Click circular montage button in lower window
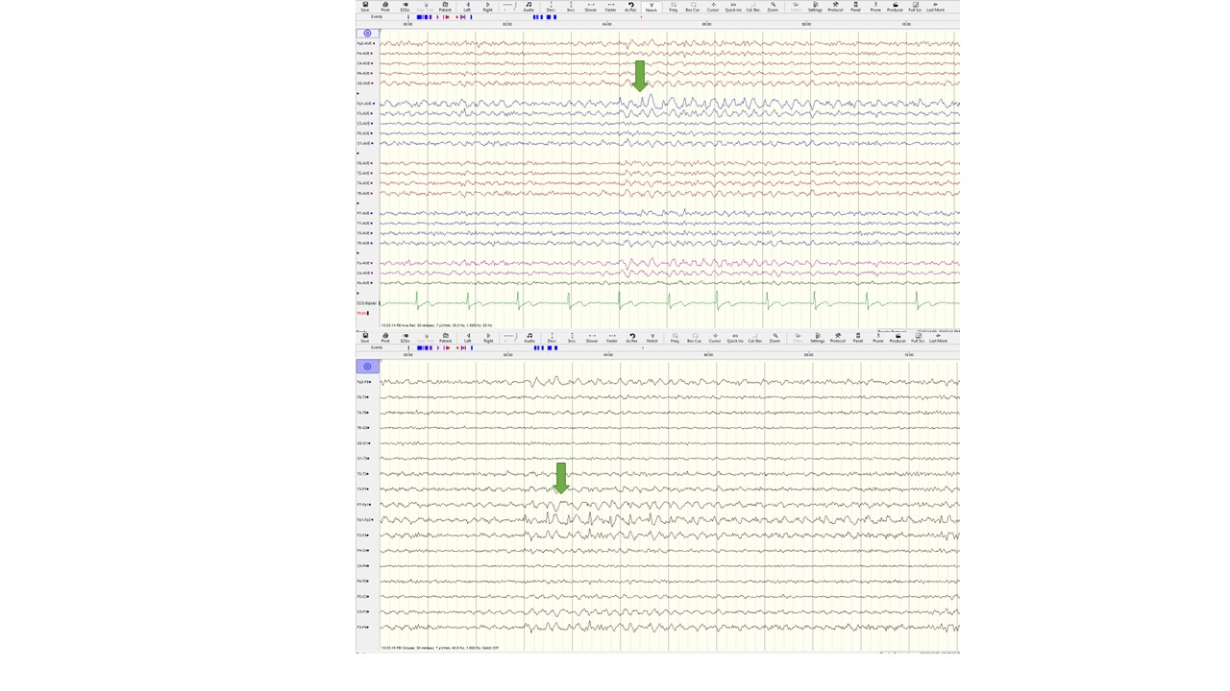 pyautogui.click(x=367, y=367)
